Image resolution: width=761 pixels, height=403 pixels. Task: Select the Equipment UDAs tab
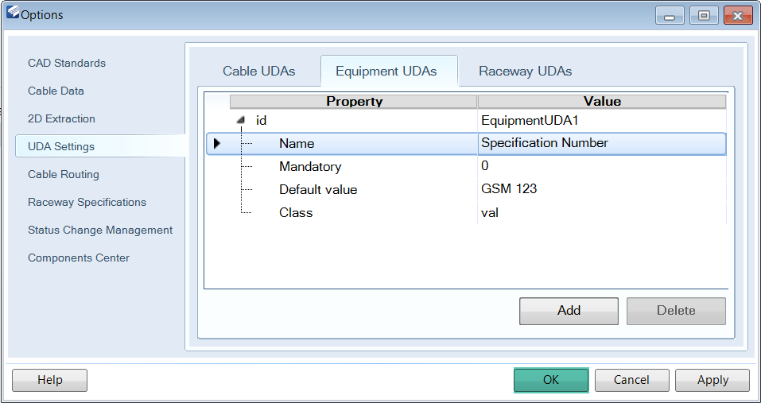click(386, 72)
